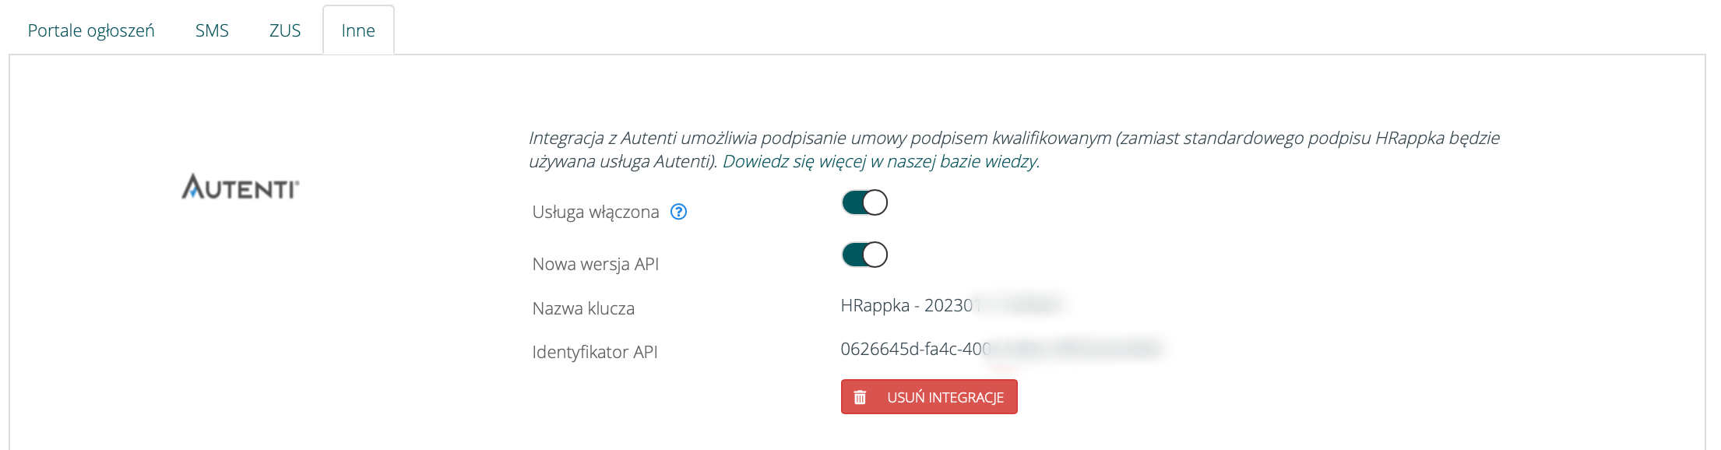Select the Inne tab
The image size is (1721, 450).
point(358,30)
